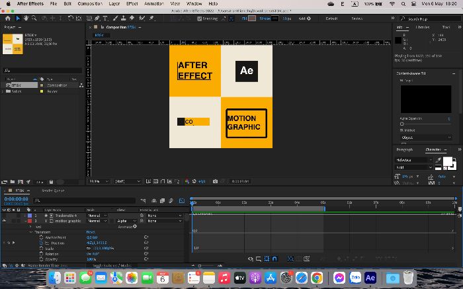Click Toggle Switches / Modes button
Screen dimensions: 463x289
(112, 265)
